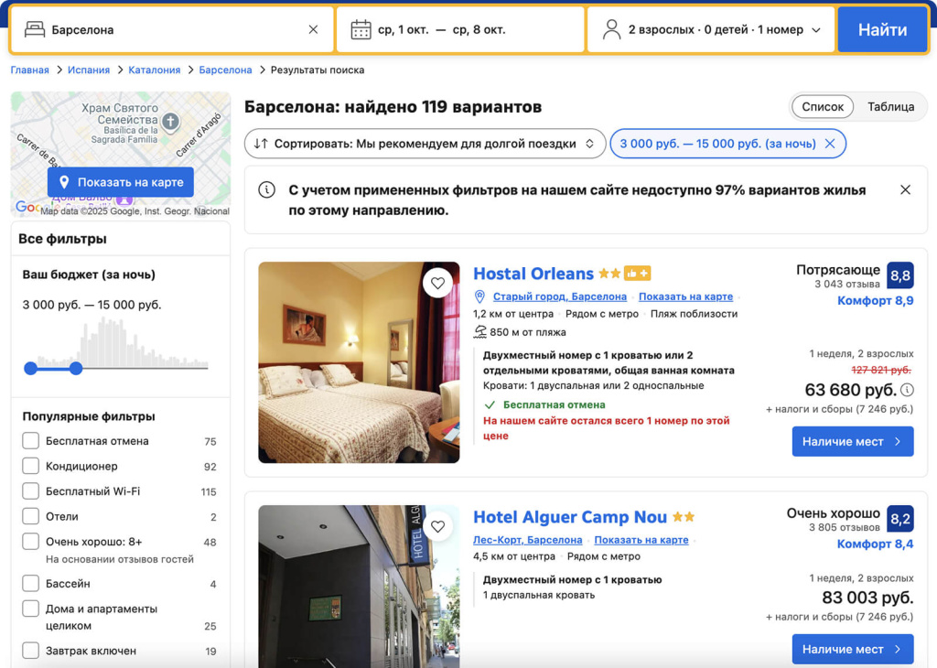Dismiss the 97% unavailable notice
This screenshot has width=937, height=668.
[x=905, y=190]
